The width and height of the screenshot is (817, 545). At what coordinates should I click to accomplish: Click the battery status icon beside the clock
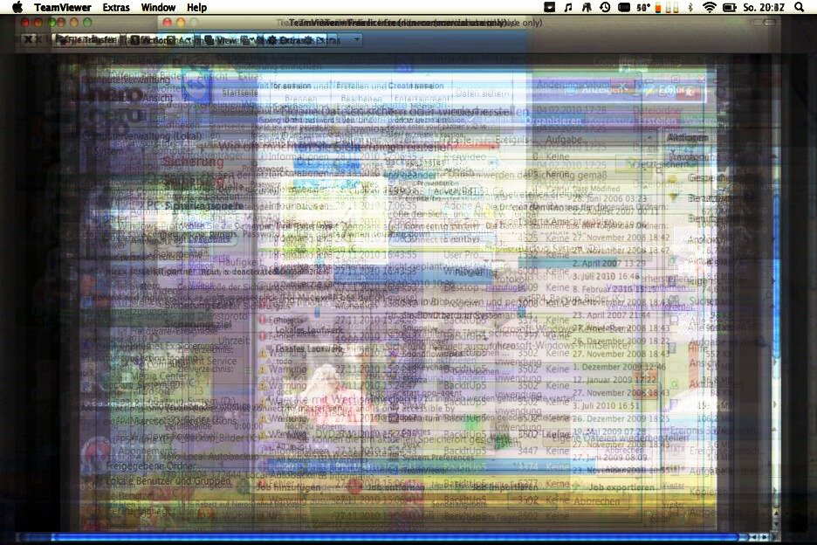pos(730,7)
